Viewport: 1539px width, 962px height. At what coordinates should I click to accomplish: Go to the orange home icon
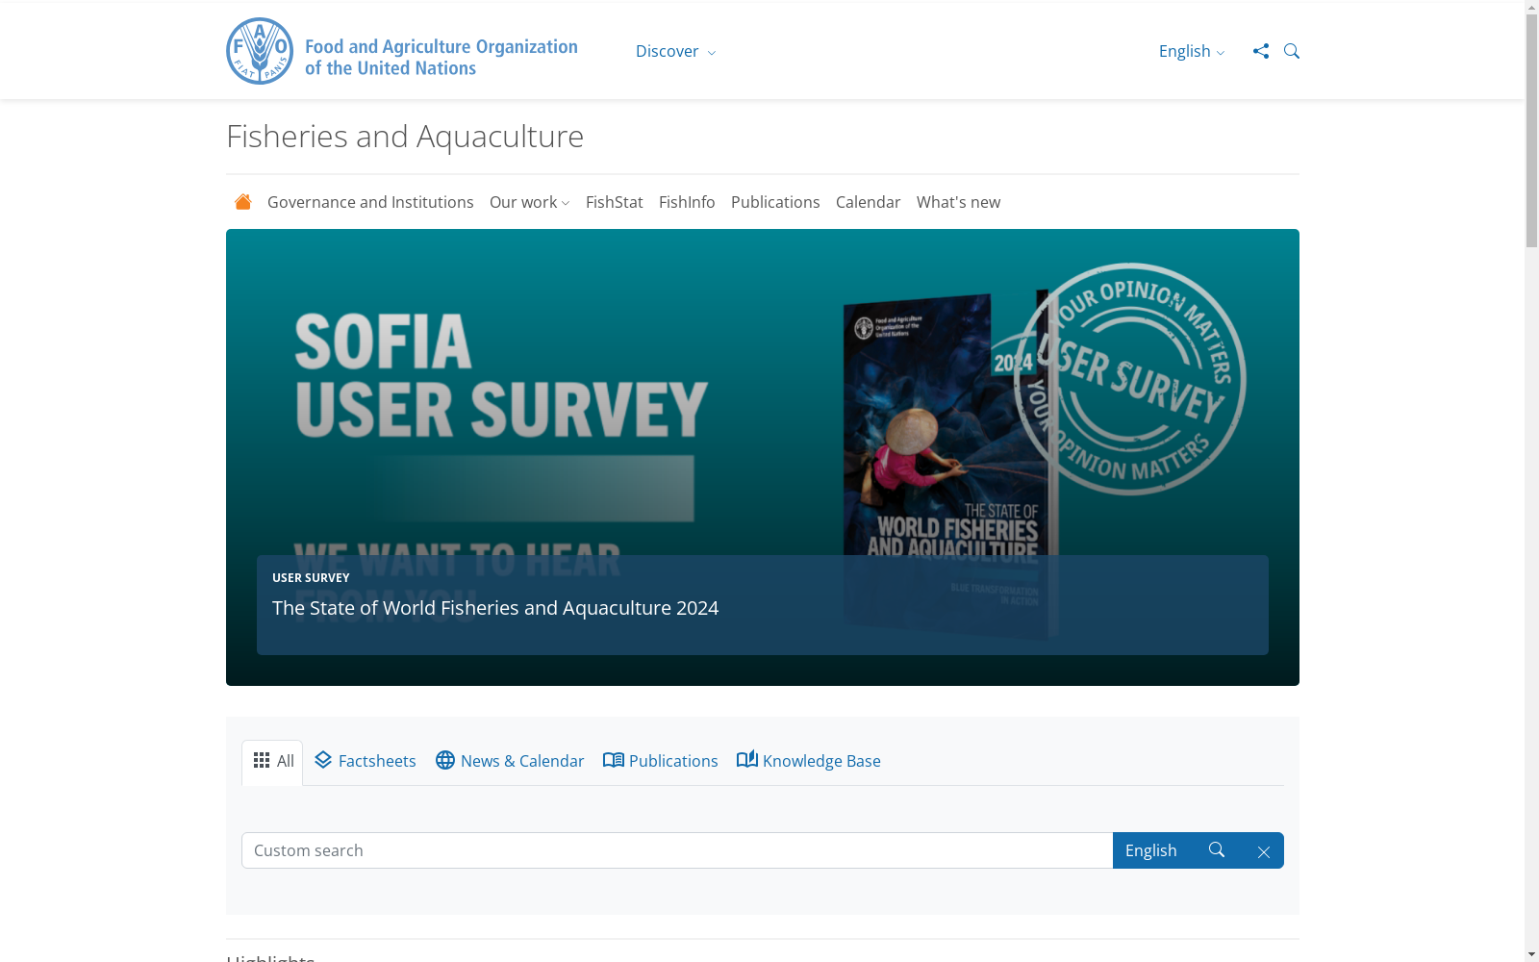point(243,202)
